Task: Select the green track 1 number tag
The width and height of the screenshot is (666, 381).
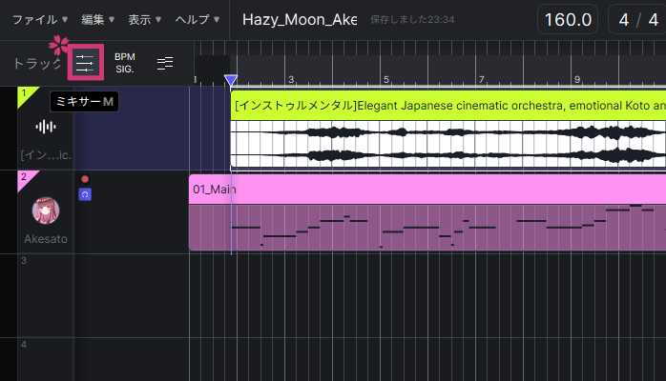Action: [x=26, y=94]
